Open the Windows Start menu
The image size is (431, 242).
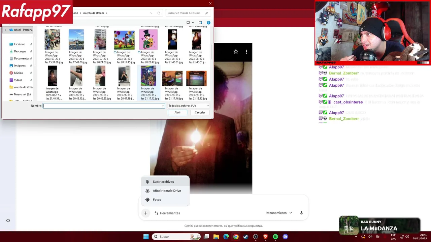pos(146,237)
